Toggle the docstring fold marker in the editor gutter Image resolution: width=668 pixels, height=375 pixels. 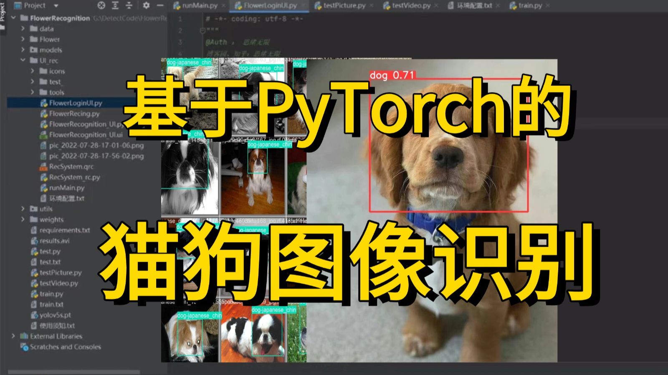click(x=202, y=30)
